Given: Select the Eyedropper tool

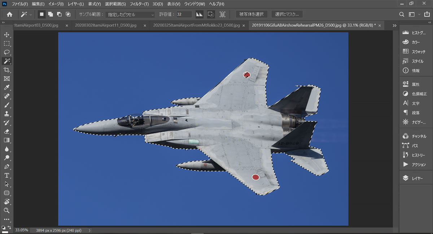Looking at the screenshot, I should 6,87.
